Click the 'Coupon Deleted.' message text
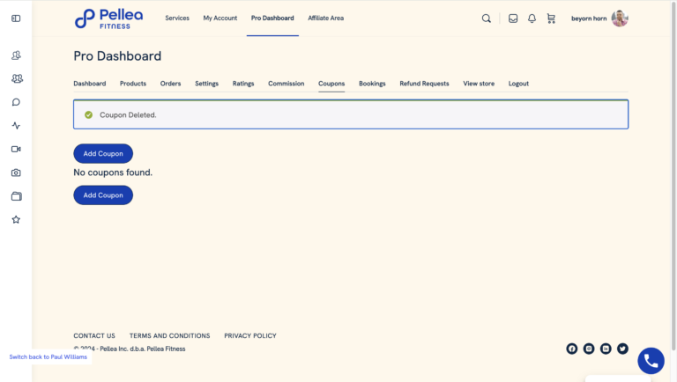Viewport: 677px width, 382px height. tap(128, 115)
